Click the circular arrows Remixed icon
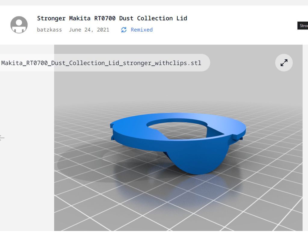This screenshot has height=234, width=308. 124,30
